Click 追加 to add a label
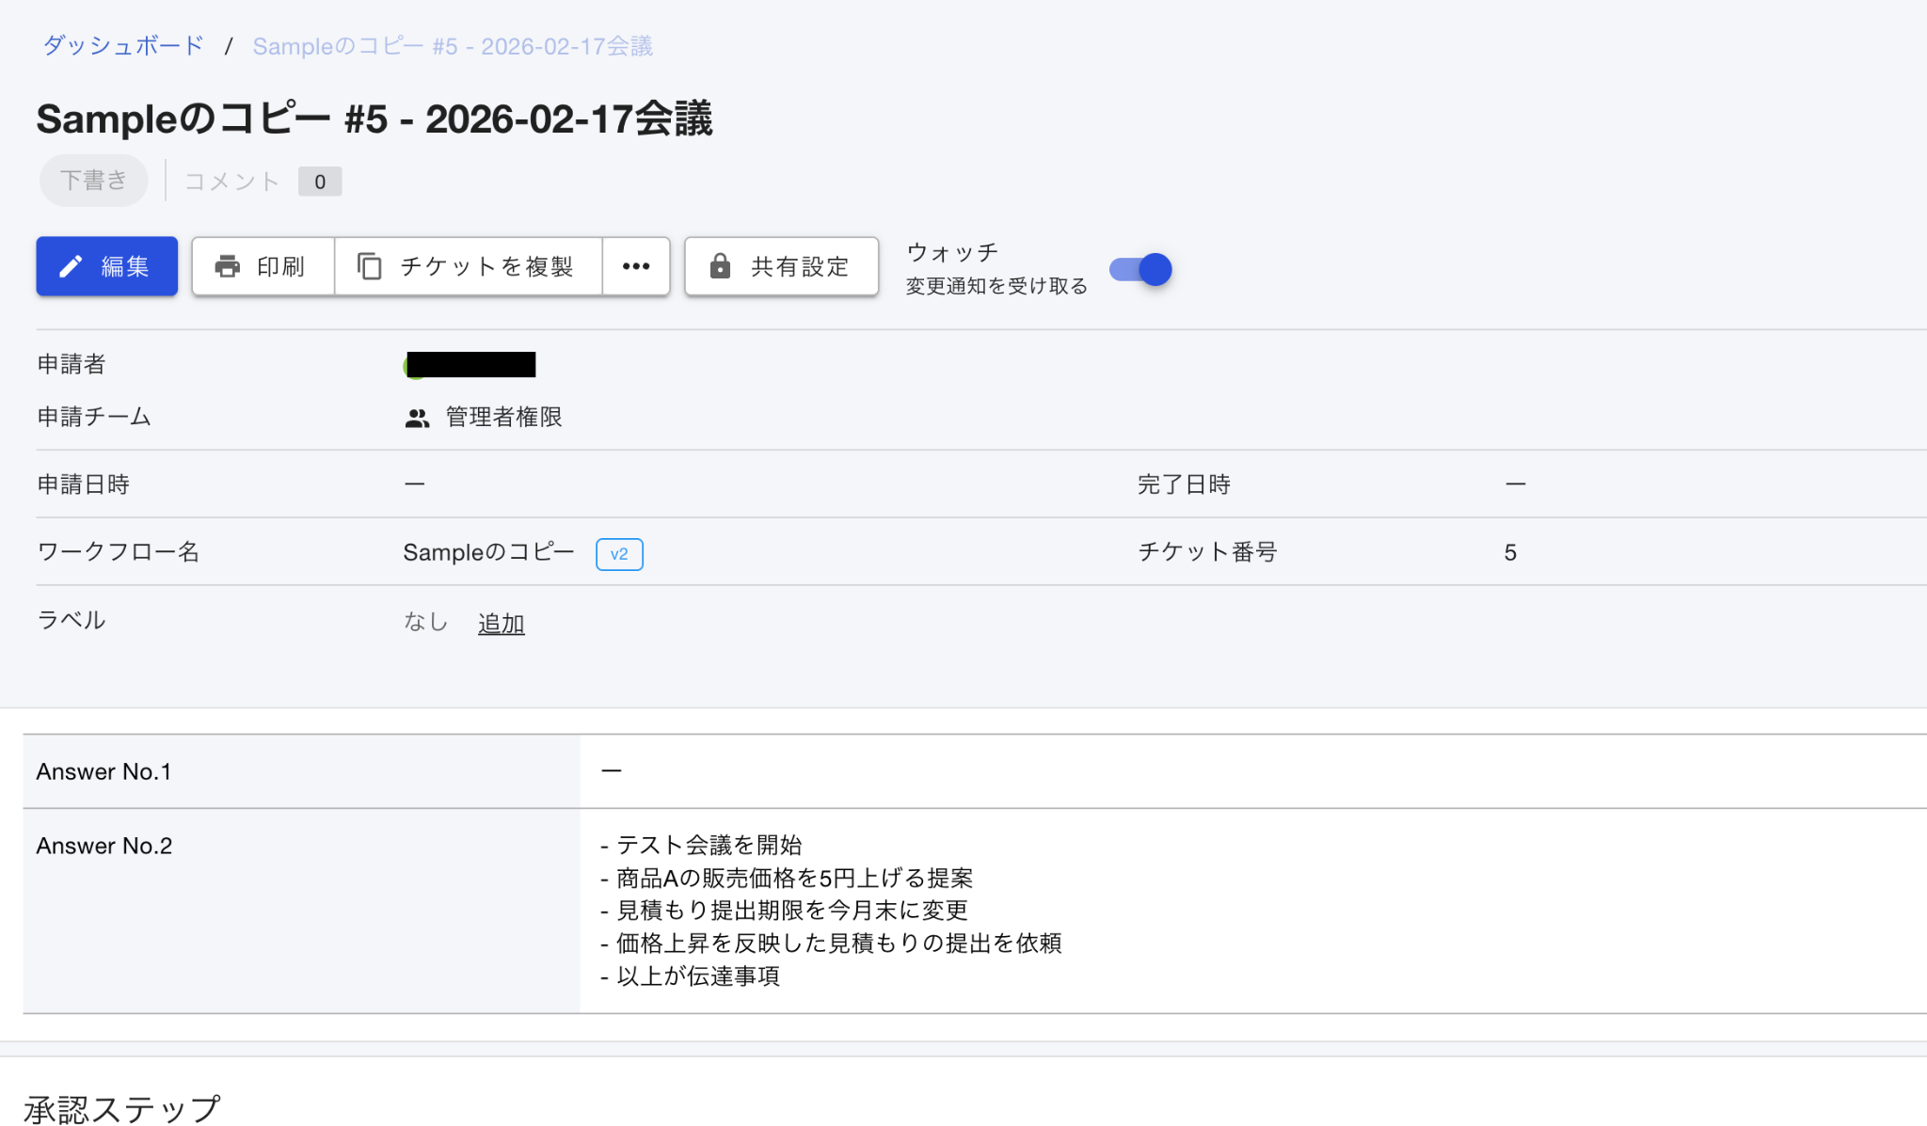This screenshot has width=1927, height=1126. 501,624
